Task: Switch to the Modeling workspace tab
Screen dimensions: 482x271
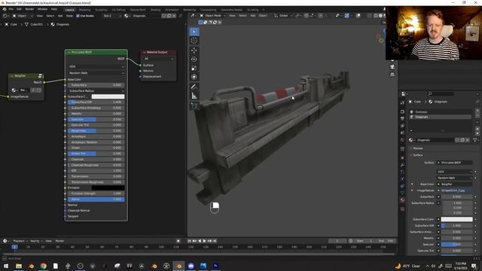Action: pos(85,10)
